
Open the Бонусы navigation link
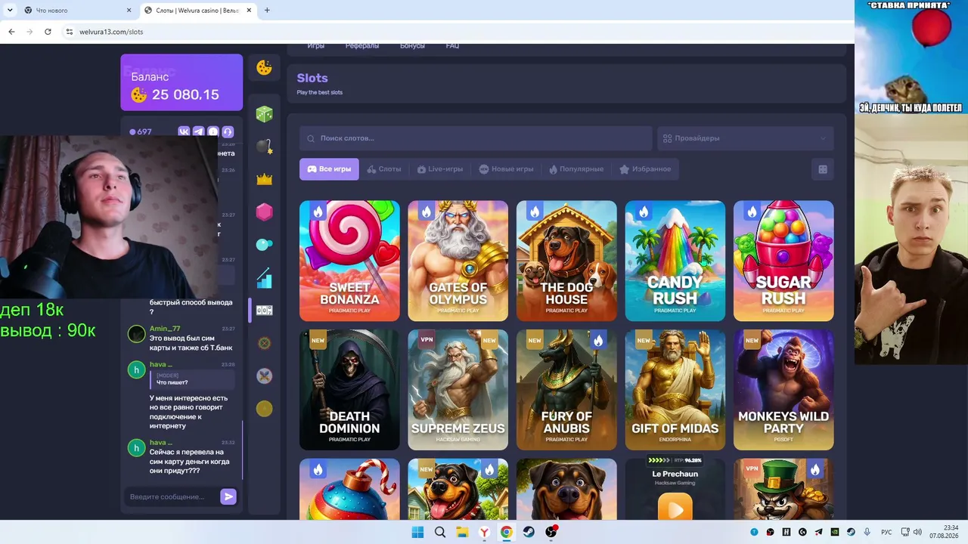(x=412, y=46)
